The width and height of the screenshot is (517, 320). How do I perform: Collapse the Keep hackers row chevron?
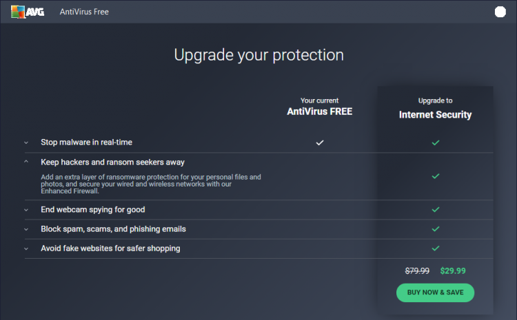tap(26, 162)
